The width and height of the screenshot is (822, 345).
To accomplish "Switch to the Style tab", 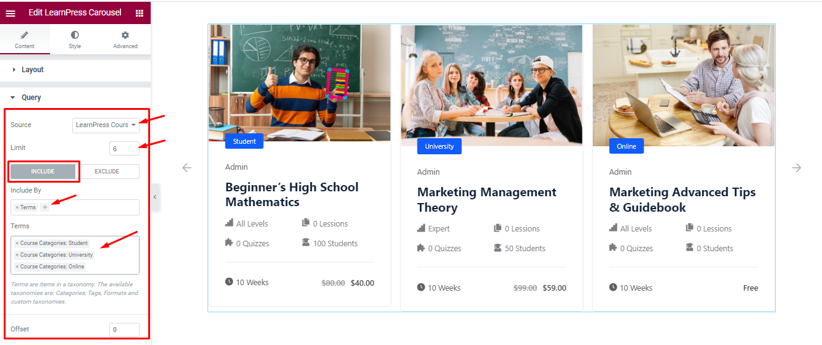I will point(75,39).
